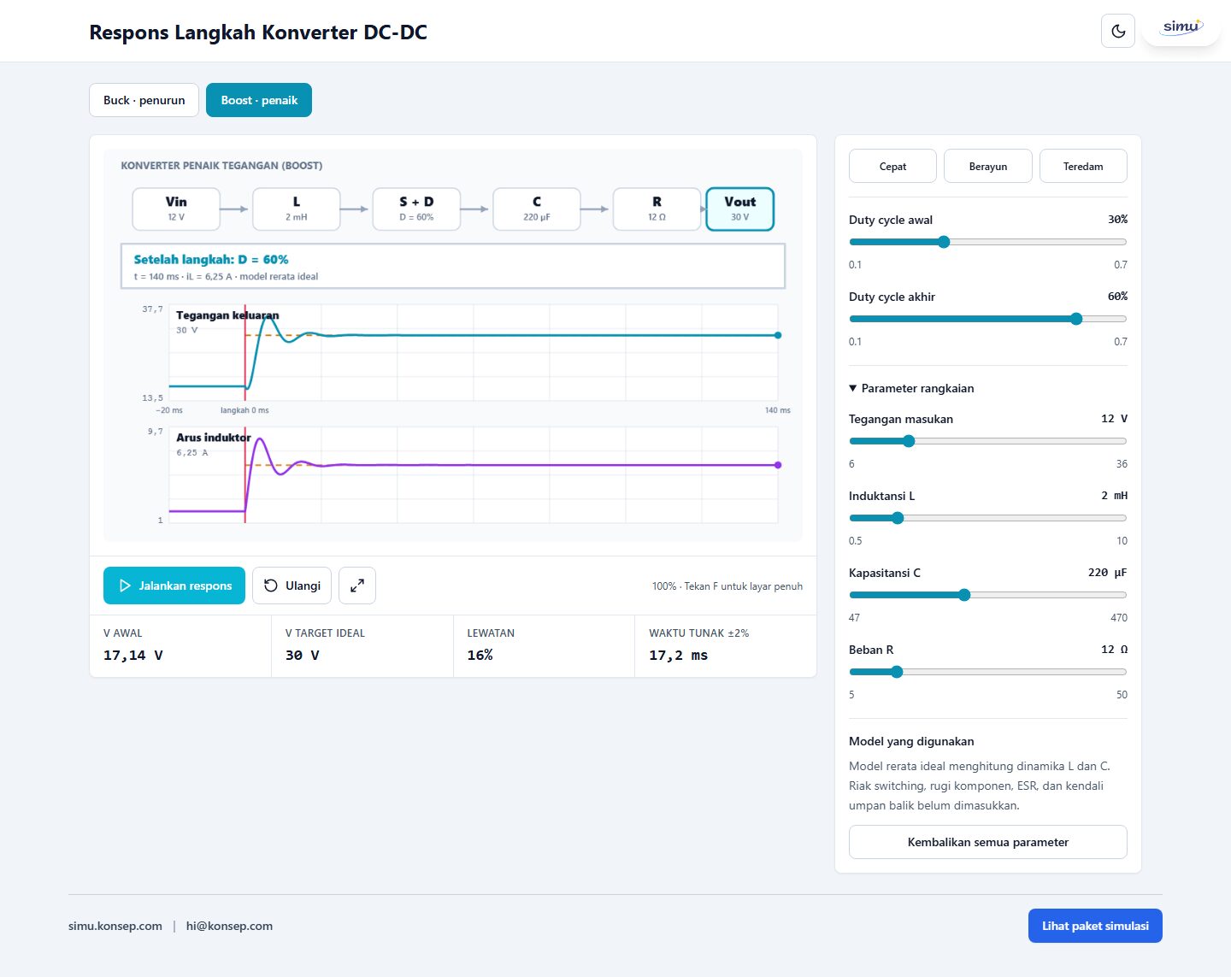Choose the Cepat preset

892,166
